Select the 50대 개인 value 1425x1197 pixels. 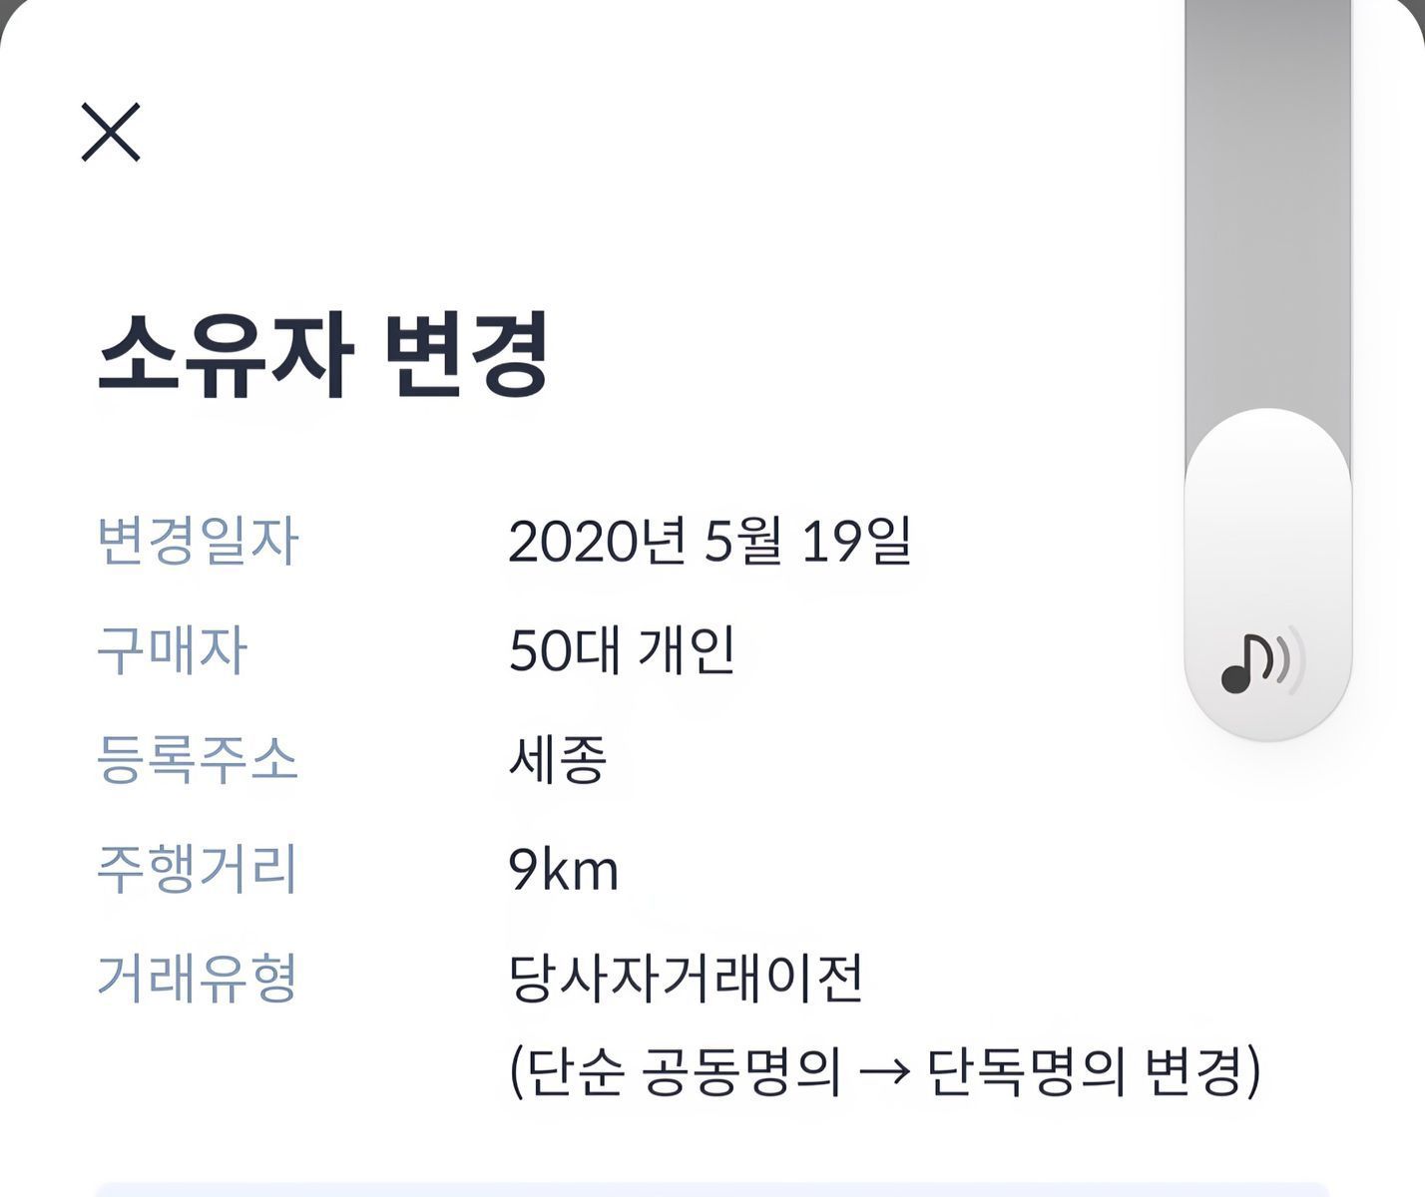click(x=622, y=650)
